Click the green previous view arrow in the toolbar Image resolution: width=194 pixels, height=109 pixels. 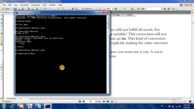[x=37, y=9]
